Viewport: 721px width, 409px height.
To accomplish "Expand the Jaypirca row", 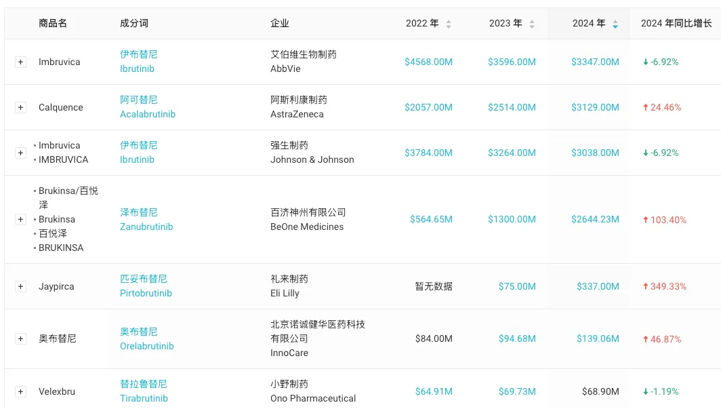I will pyautogui.click(x=20, y=286).
